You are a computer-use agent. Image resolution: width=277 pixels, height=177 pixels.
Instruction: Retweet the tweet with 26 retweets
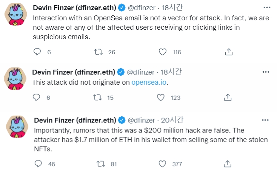tap(98, 52)
